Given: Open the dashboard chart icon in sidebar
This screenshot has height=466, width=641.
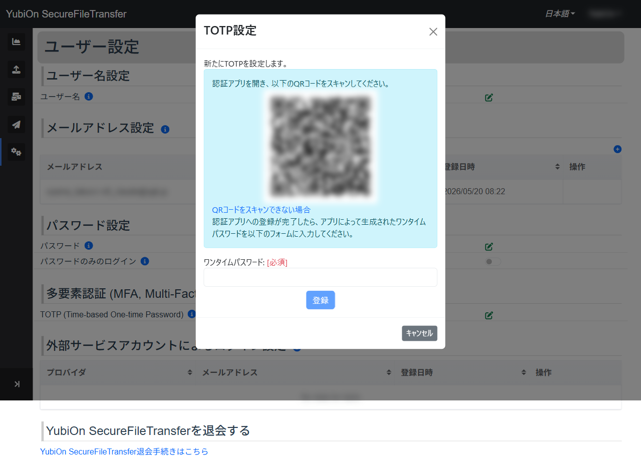Looking at the screenshot, I should [x=16, y=42].
